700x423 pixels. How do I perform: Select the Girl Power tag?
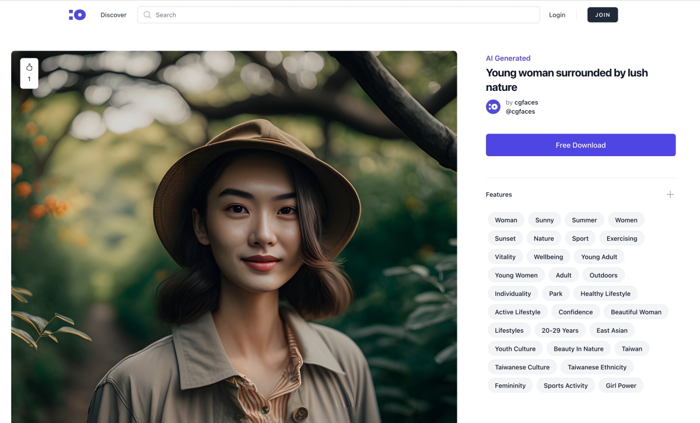click(621, 385)
